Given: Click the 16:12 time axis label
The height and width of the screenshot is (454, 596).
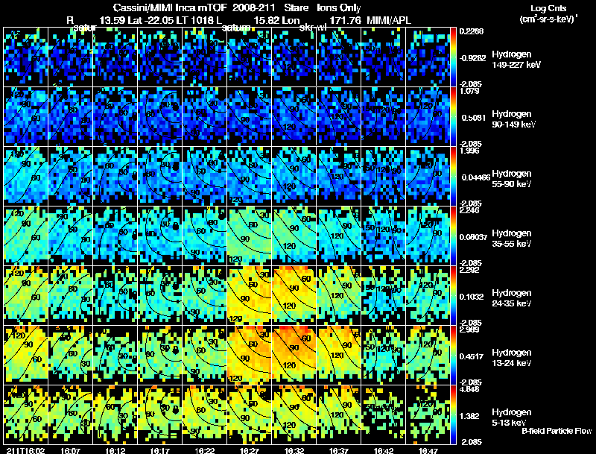Looking at the screenshot, I should click(115, 450).
